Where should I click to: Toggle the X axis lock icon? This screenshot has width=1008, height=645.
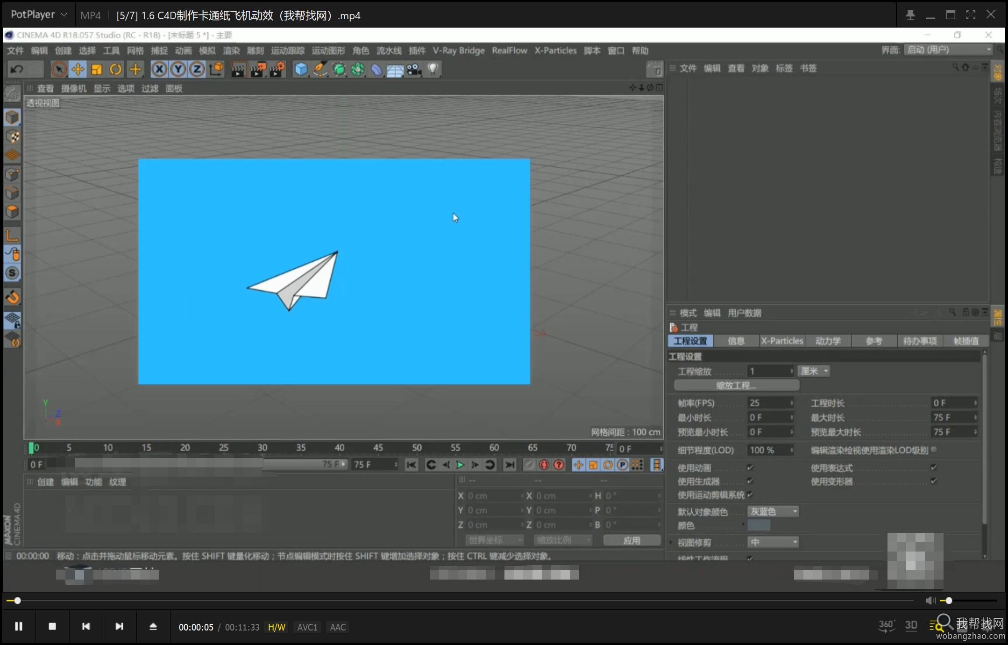click(x=159, y=70)
